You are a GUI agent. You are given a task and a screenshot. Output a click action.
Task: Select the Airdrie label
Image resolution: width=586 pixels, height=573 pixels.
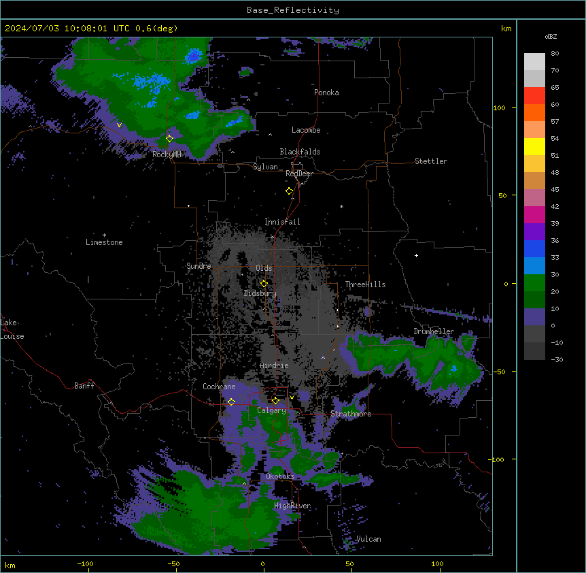click(x=274, y=365)
